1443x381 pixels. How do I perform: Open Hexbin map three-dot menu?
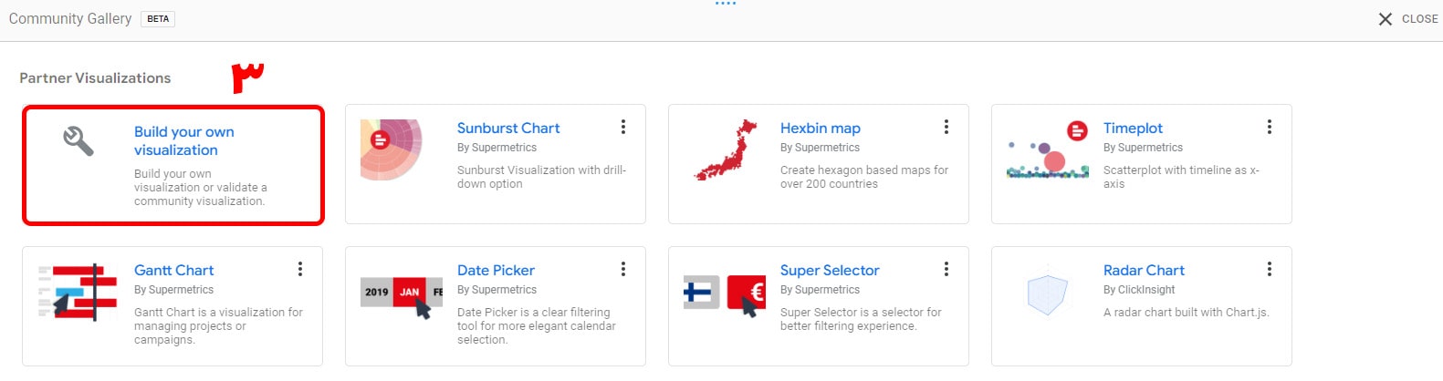coord(946,127)
